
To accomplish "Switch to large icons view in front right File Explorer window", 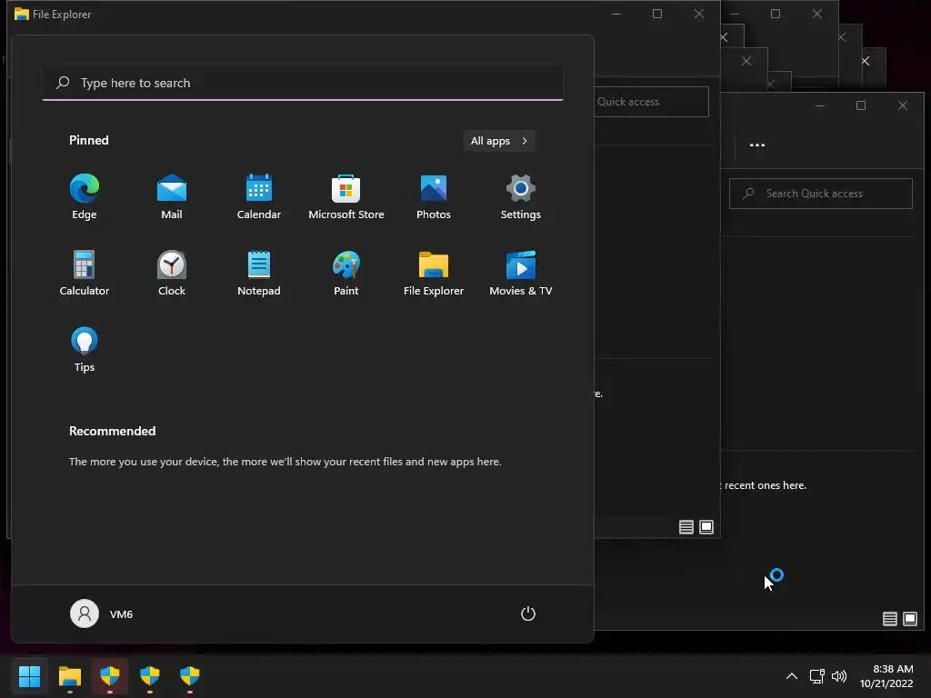I will [x=909, y=619].
